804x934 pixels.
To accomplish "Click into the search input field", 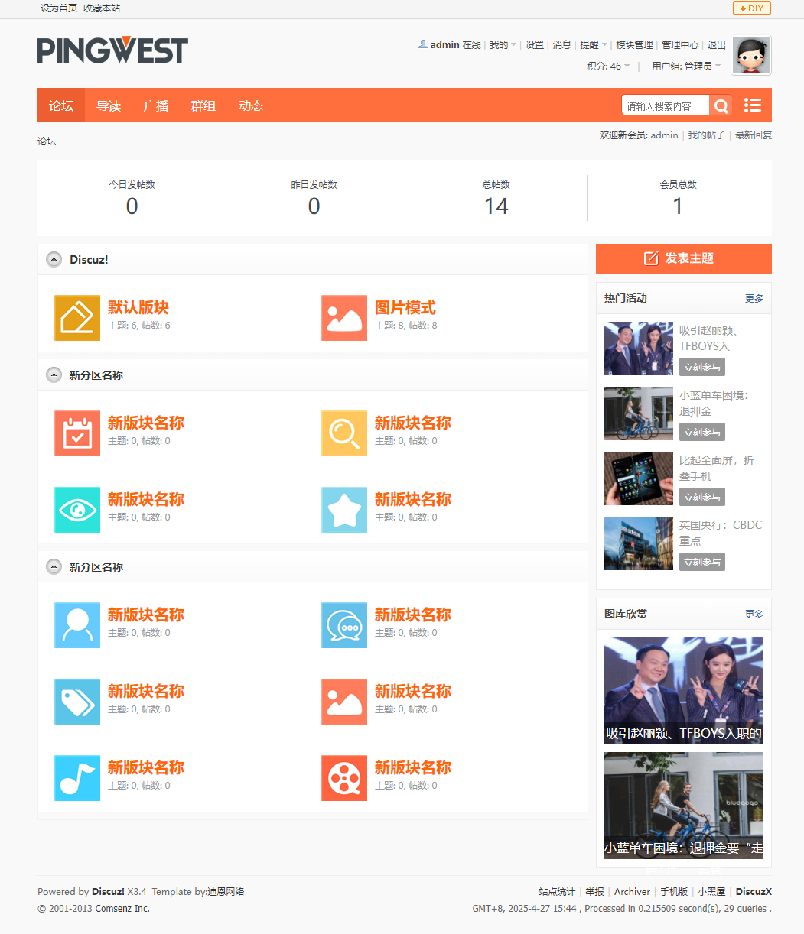I will (664, 106).
